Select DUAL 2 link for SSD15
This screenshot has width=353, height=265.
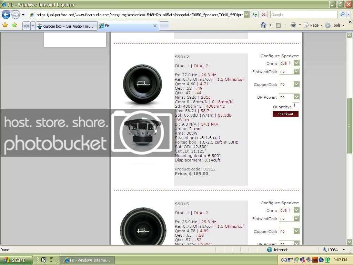click(x=201, y=213)
